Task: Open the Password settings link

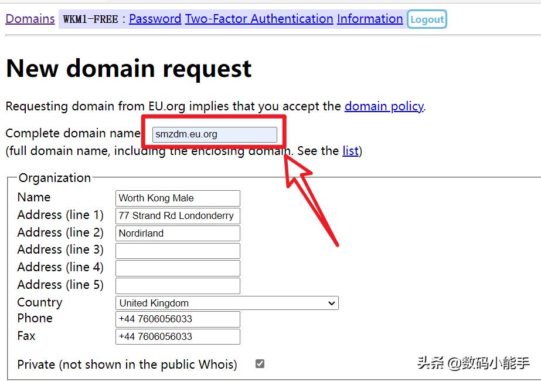Action: click(155, 19)
